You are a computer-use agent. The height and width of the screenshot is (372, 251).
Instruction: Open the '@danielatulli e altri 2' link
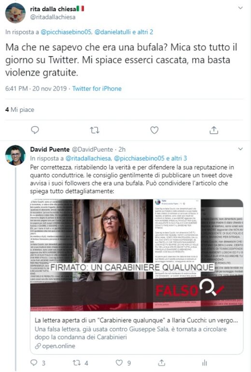click(x=124, y=32)
